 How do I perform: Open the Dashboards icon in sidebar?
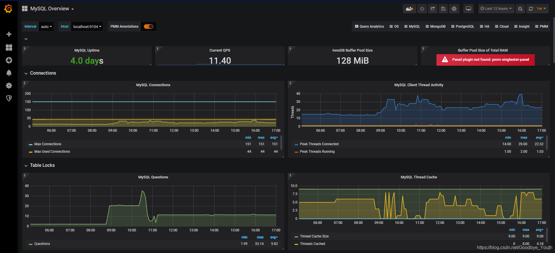9,48
